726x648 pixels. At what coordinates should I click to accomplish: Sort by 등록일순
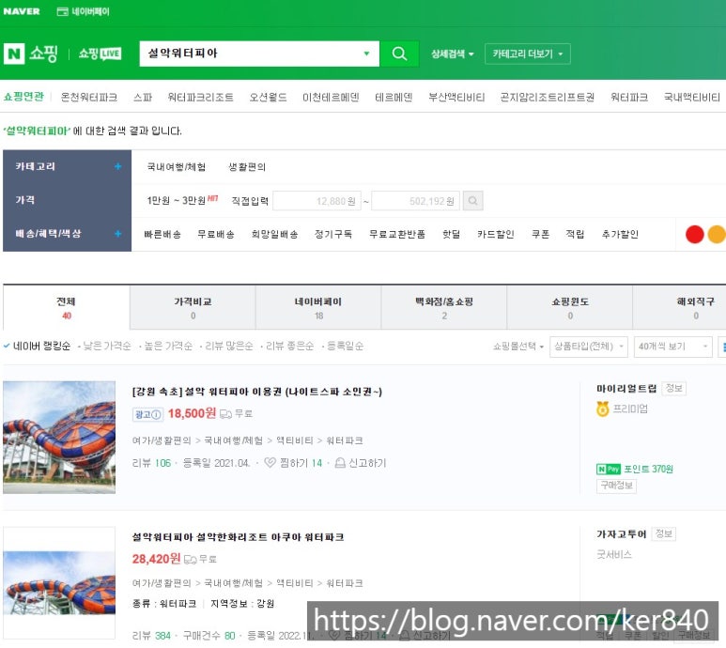click(x=345, y=347)
